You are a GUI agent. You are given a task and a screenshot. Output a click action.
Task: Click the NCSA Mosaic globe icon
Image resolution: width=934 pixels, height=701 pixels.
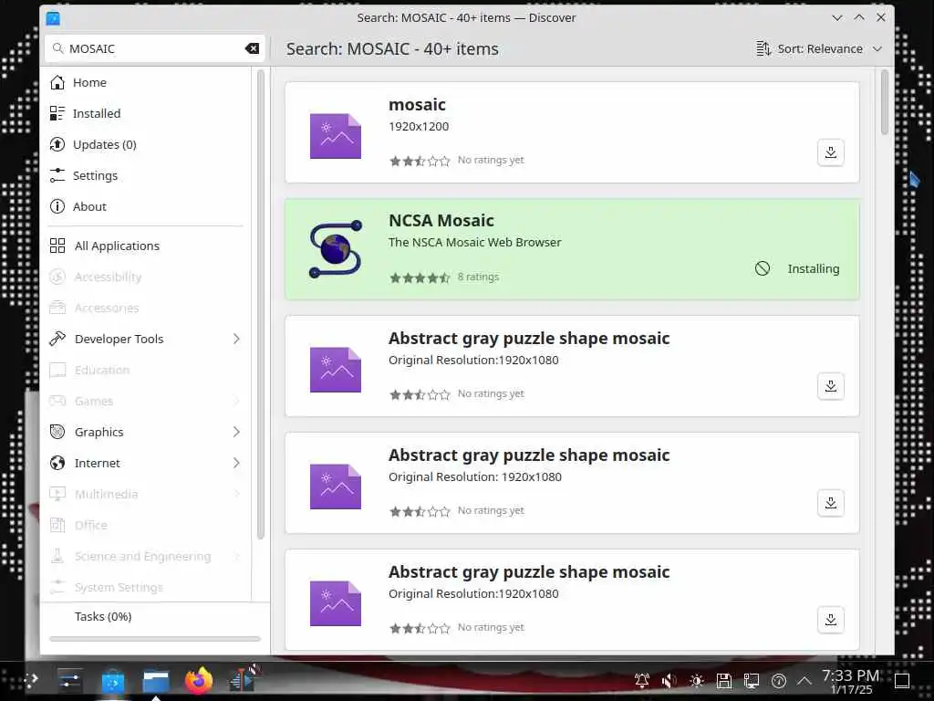coord(336,249)
